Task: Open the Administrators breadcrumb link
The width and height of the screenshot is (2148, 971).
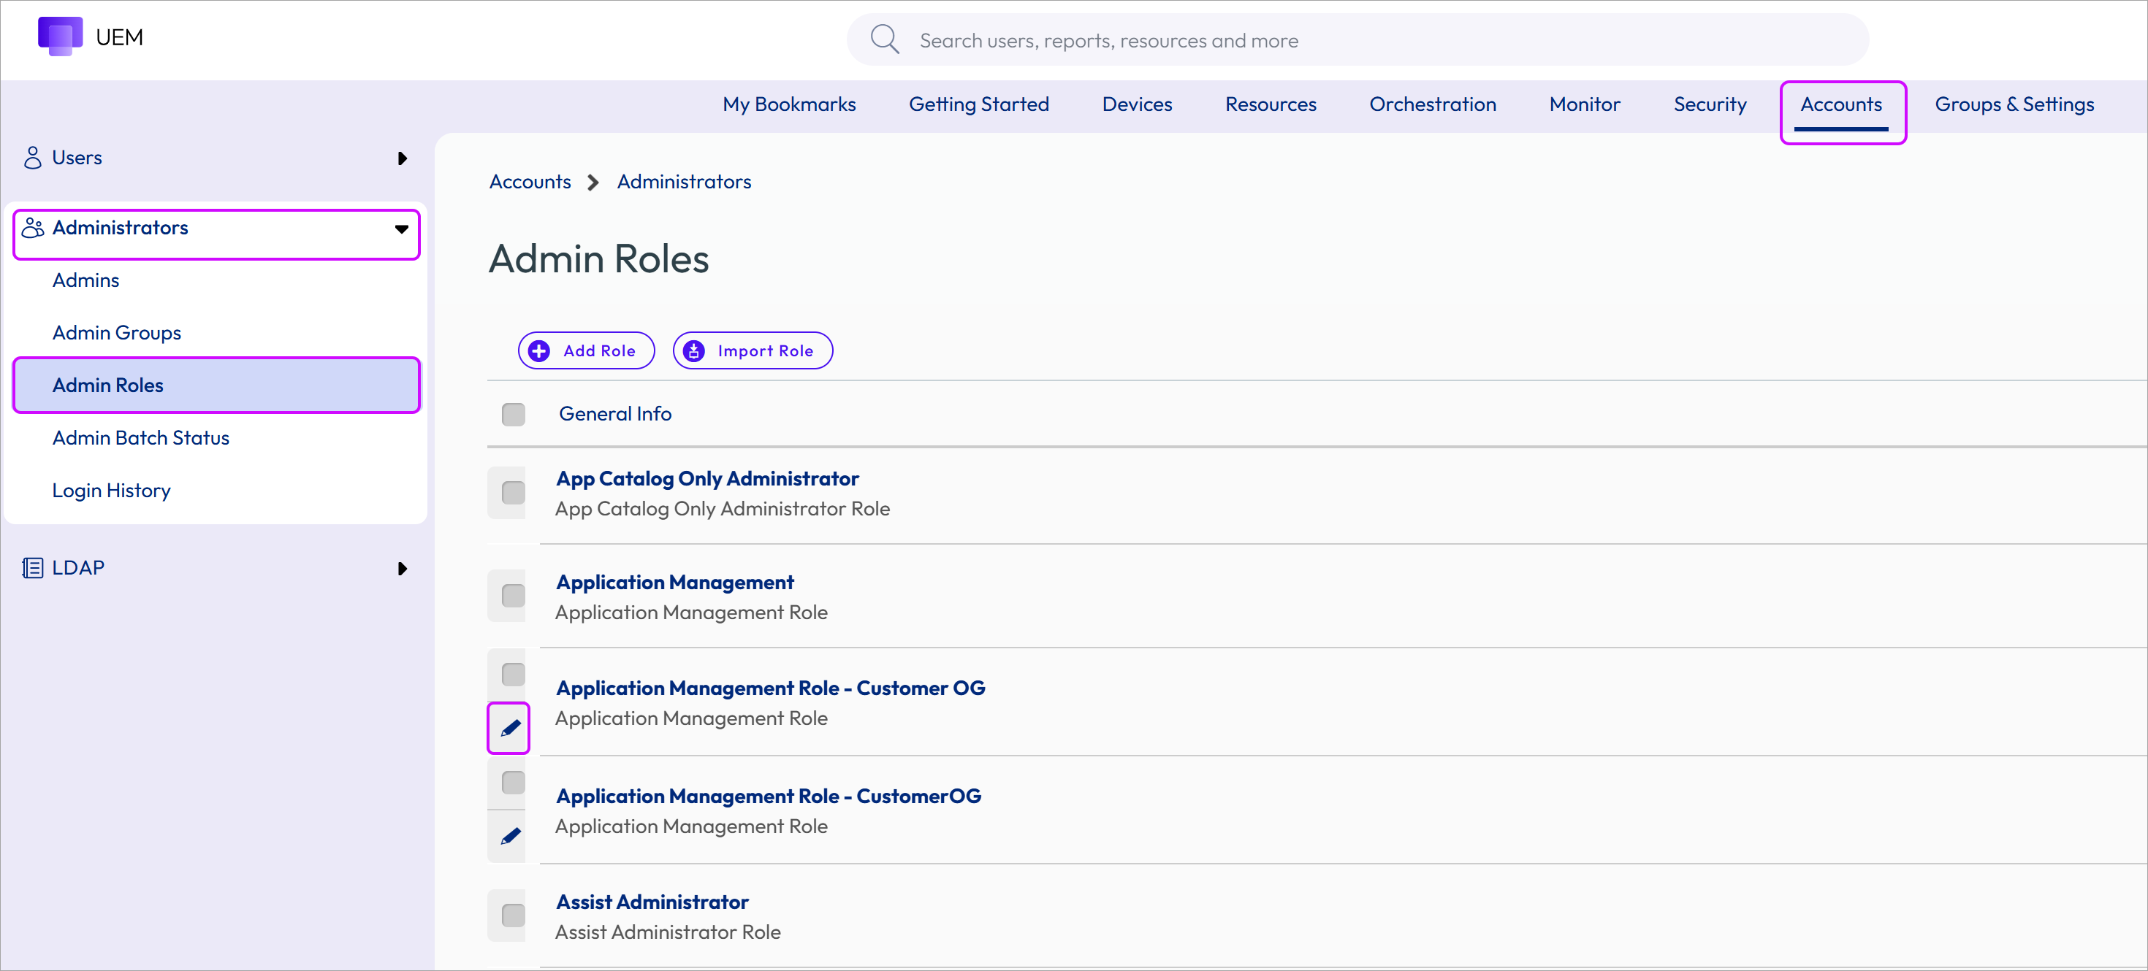Action: pyautogui.click(x=684, y=182)
